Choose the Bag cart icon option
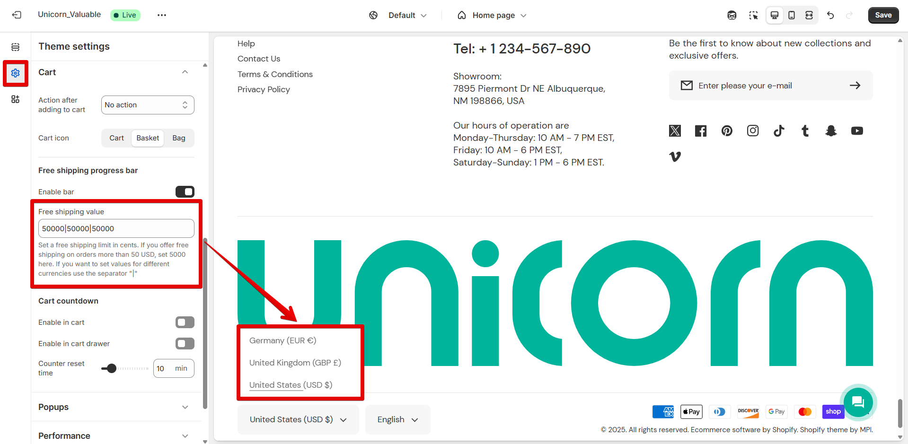The width and height of the screenshot is (908, 444). (178, 138)
